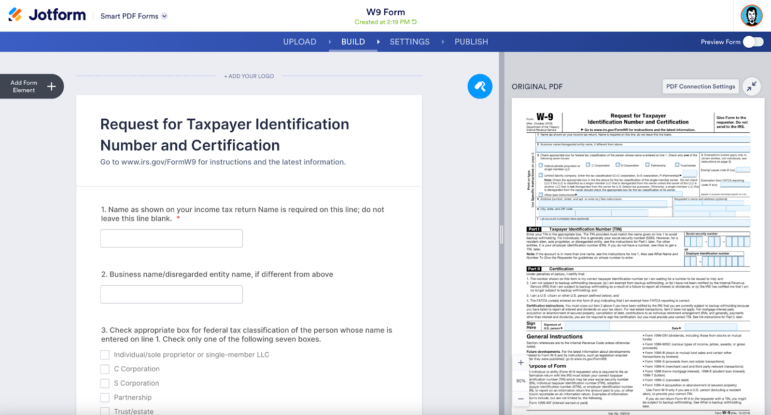Image resolution: width=771 pixels, height=415 pixels.
Task: Check the S Corporation box
Action: [x=105, y=383]
